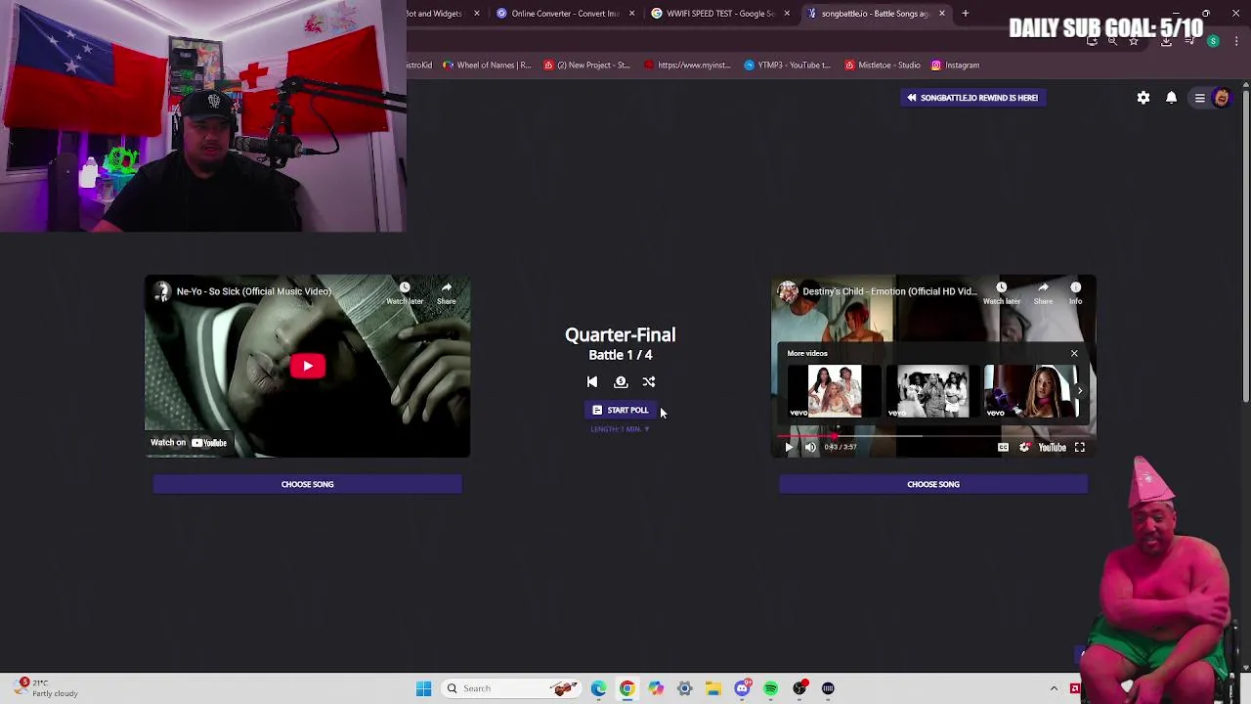Open New Project bookmark
Image resolution: width=1251 pixels, height=704 pixels.
tap(587, 66)
